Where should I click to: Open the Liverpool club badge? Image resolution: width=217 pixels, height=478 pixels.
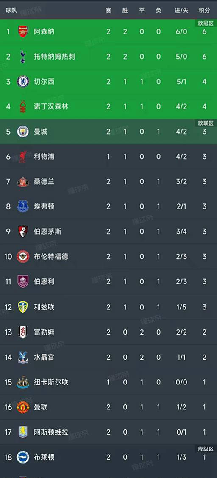click(23, 156)
